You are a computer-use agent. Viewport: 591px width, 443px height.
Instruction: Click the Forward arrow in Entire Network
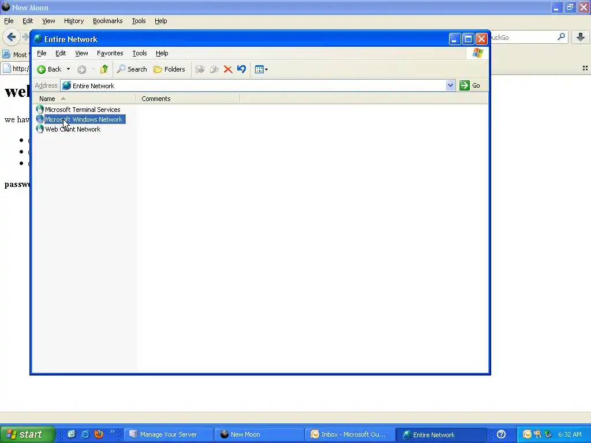(81, 69)
